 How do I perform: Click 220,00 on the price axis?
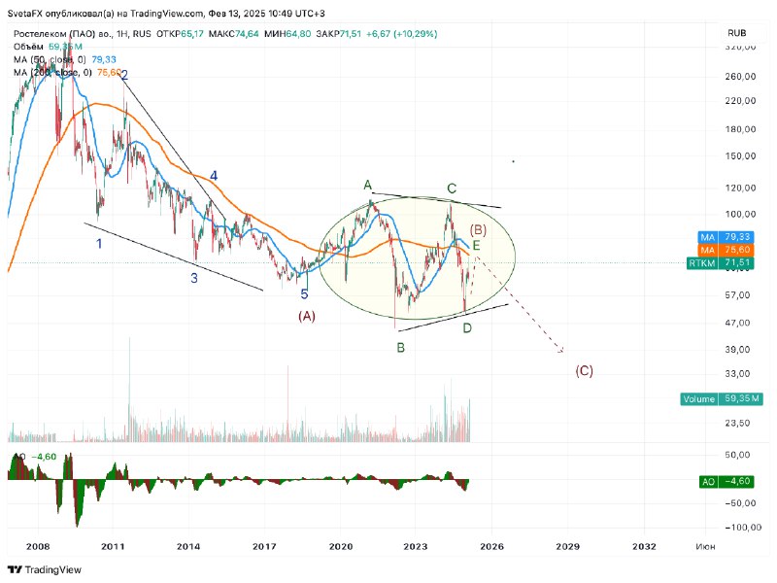[x=740, y=101]
